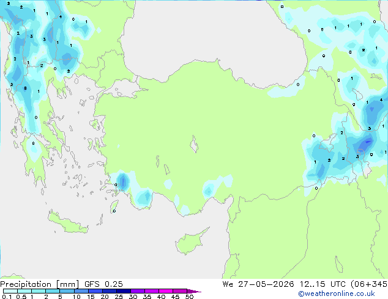The width and height of the screenshot is (388, 299).
Task: Click the 50 legend scale label
Action: (x=189, y=297)
